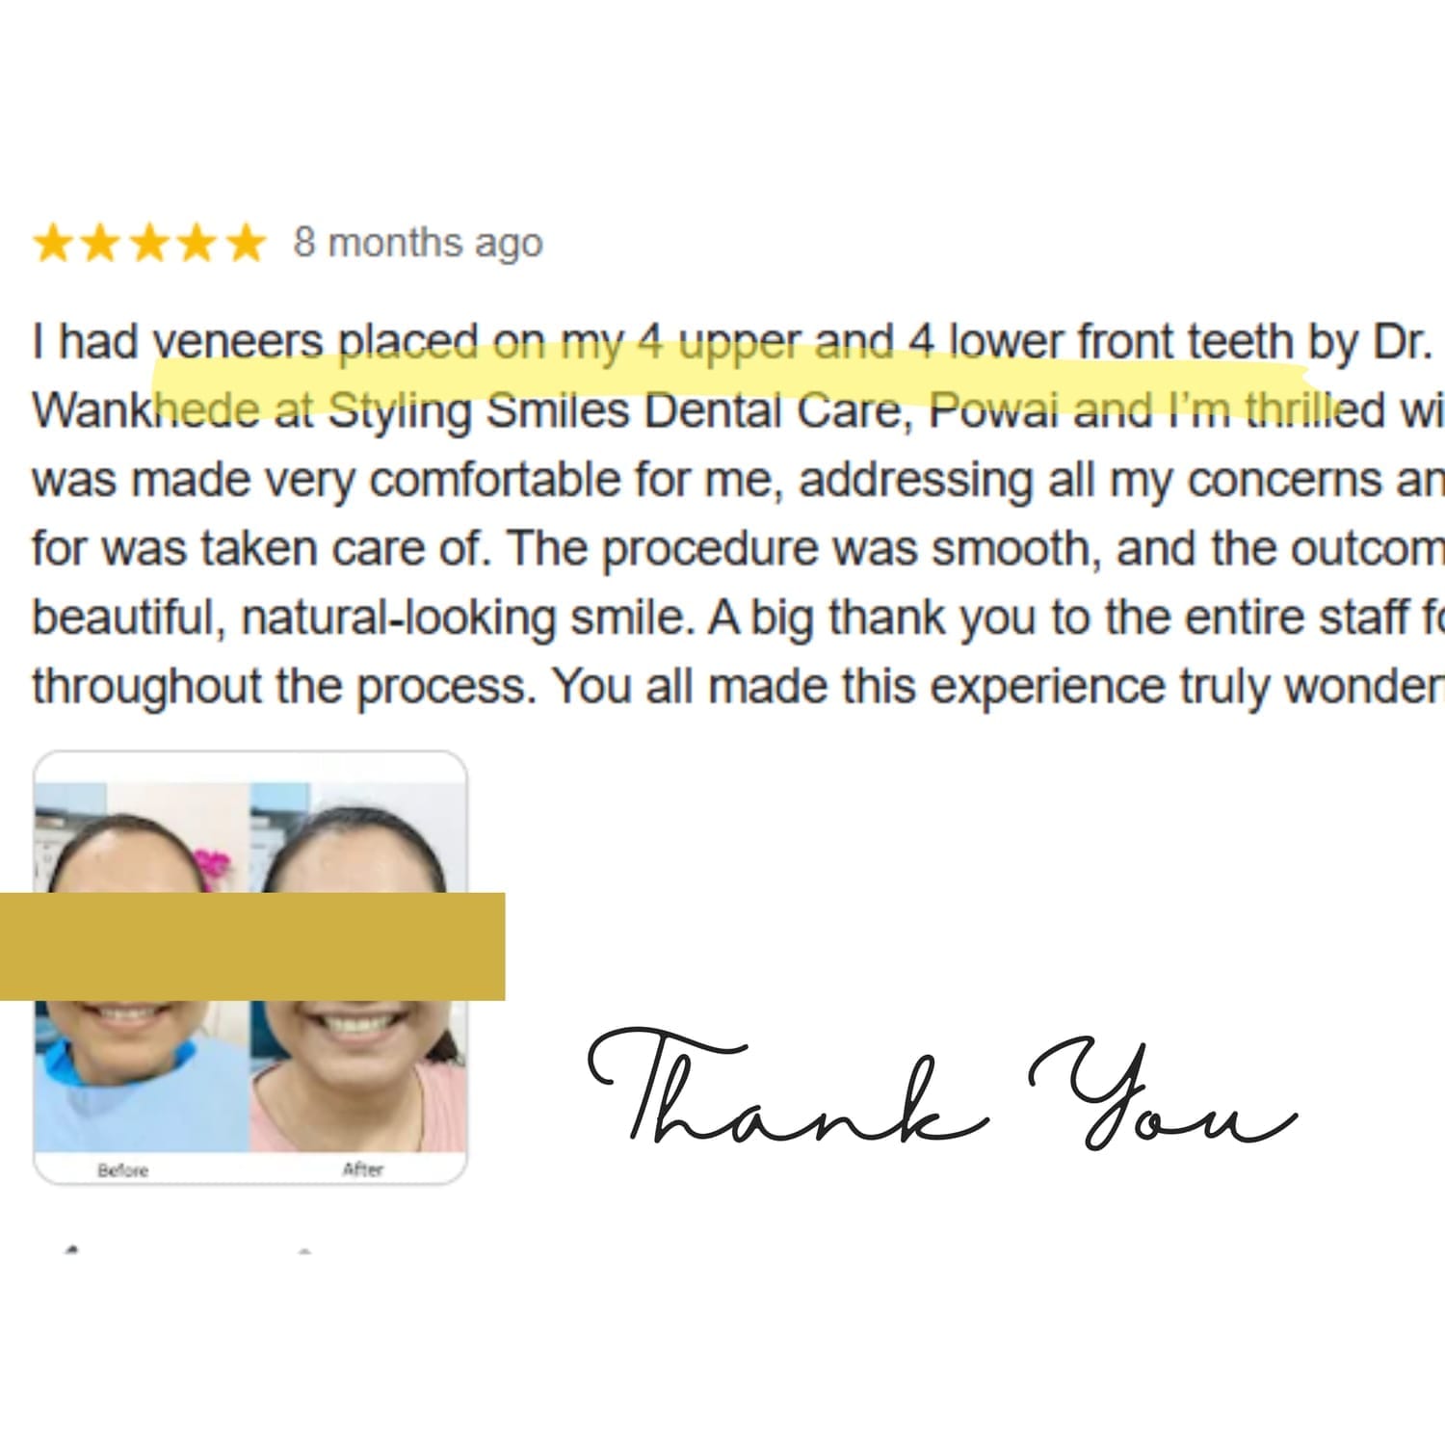Click the handwritten "You" script word
The image size is (1445, 1445).
pos(1163,1094)
